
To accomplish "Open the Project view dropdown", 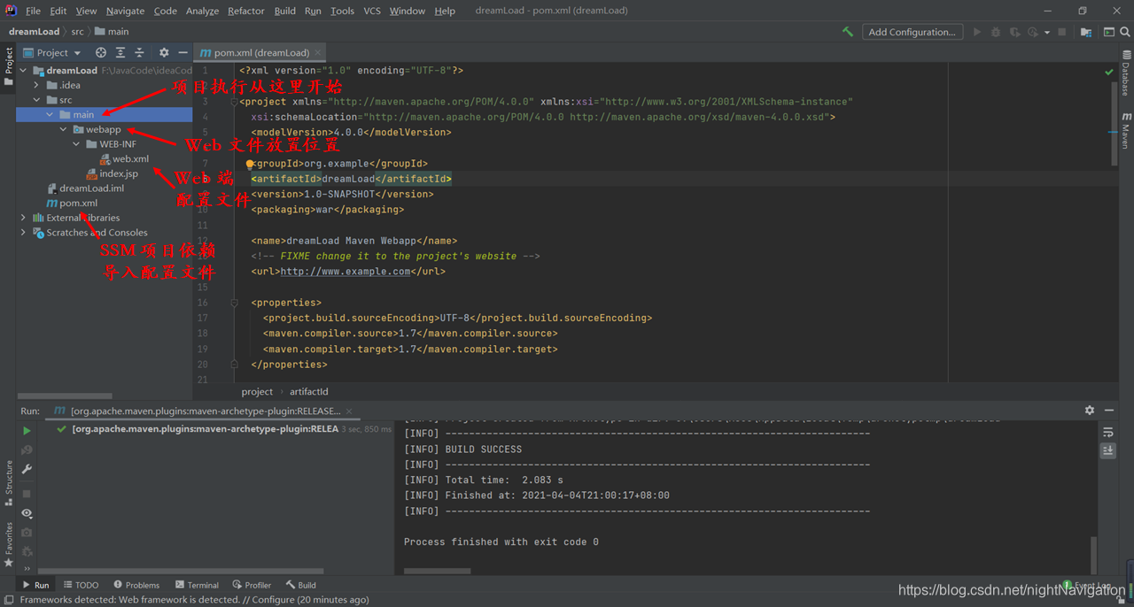I will (x=52, y=53).
